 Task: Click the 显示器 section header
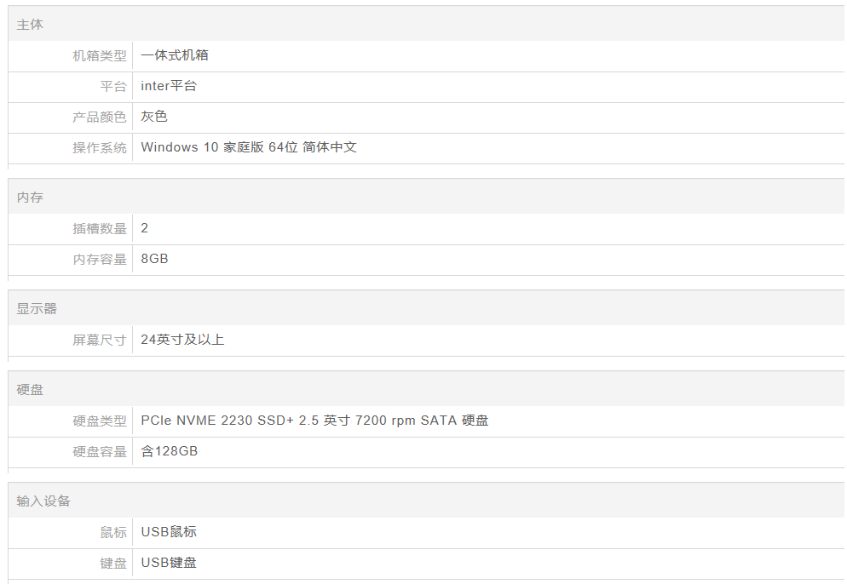pyautogui.click(x=36, y=309)
